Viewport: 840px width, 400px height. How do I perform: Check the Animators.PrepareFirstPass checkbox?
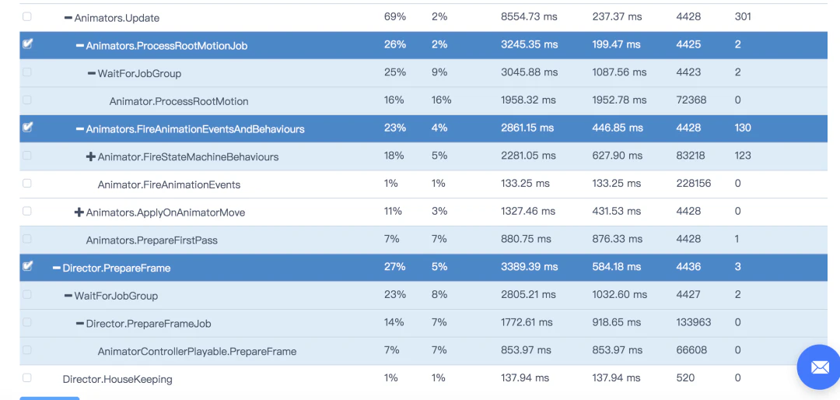tap(26, 239)
